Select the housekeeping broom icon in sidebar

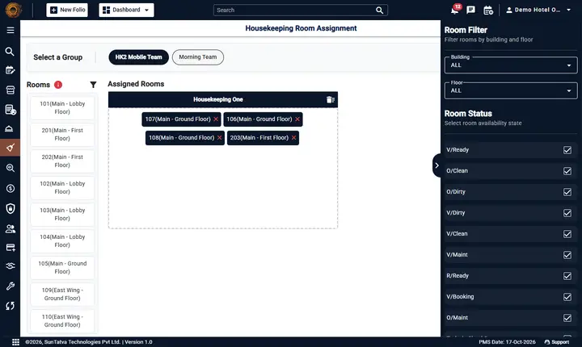click(11, 148)
